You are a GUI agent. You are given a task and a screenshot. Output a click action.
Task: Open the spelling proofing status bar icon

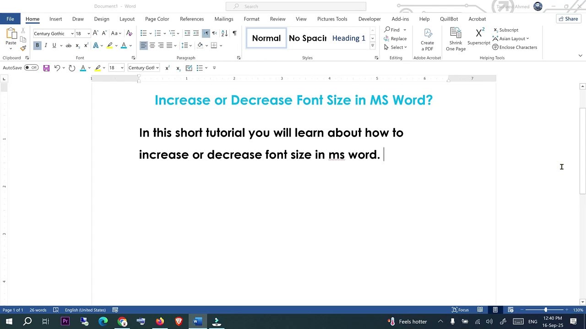tap(56, 310)
